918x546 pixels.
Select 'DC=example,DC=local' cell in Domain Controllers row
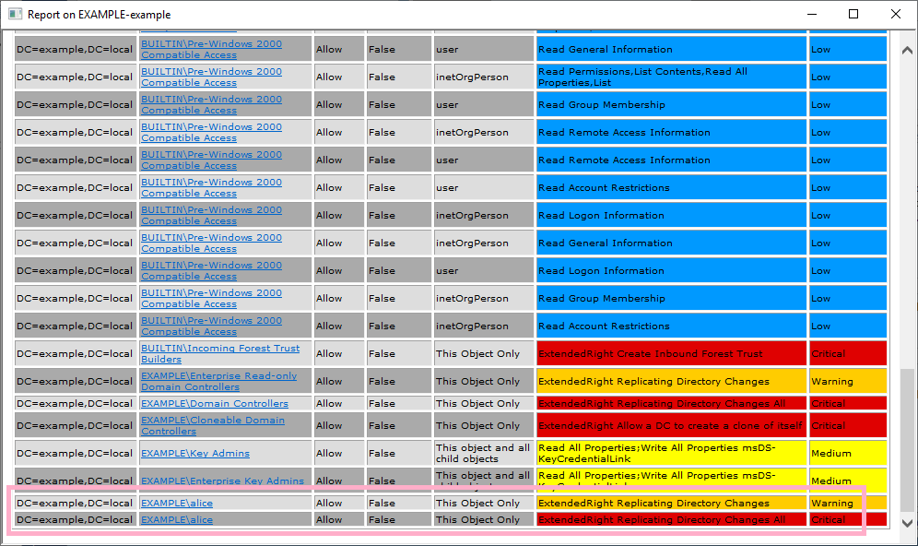76,404
